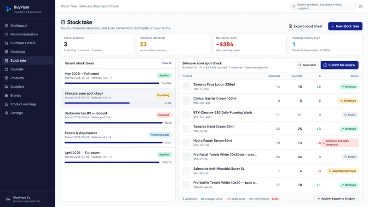368x207 pixels.
Task: Click Pending Shopify push card
Action: 326,44
